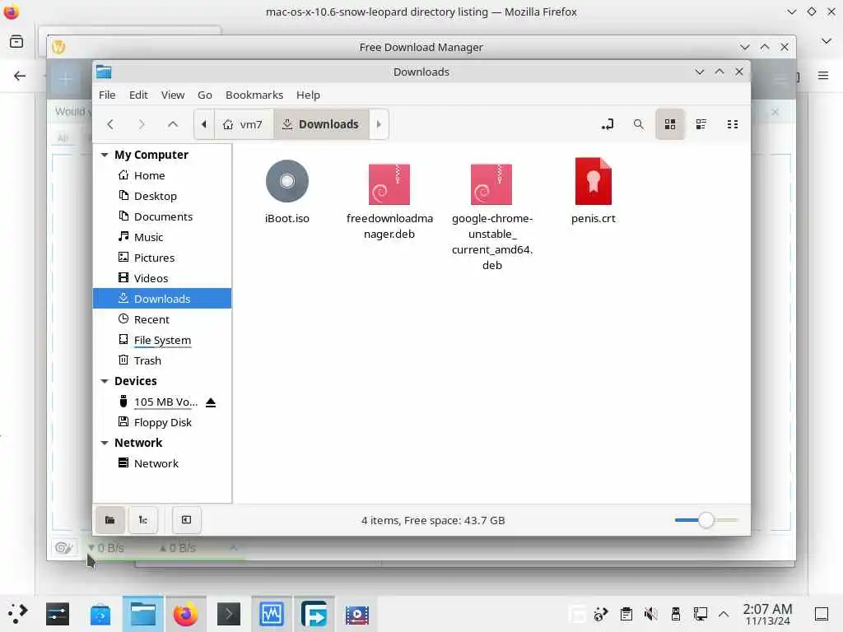Open the Go menu
843x632 pixels.
click(x=205, y=95)
